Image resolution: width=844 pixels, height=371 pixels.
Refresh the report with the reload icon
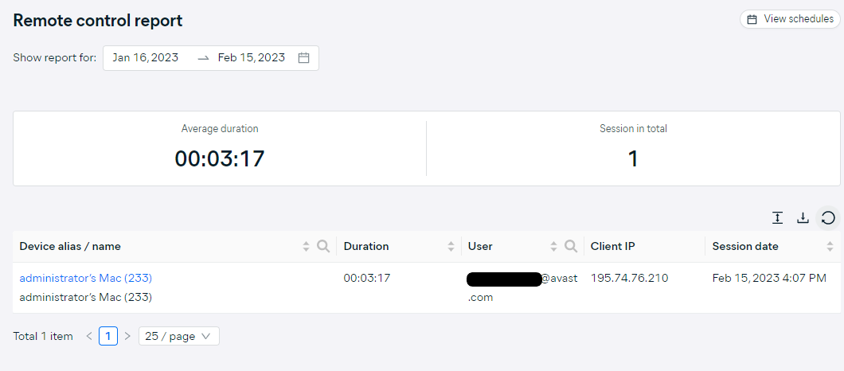tap(828, 218)
